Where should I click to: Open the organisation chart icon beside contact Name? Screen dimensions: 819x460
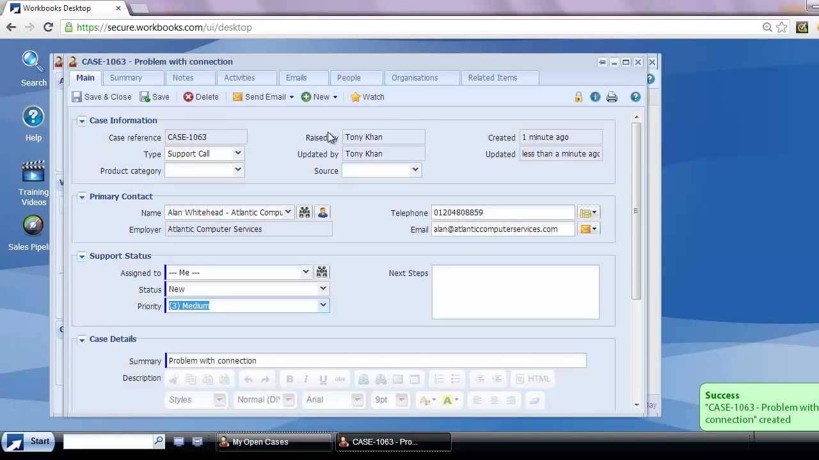(304, 211)
